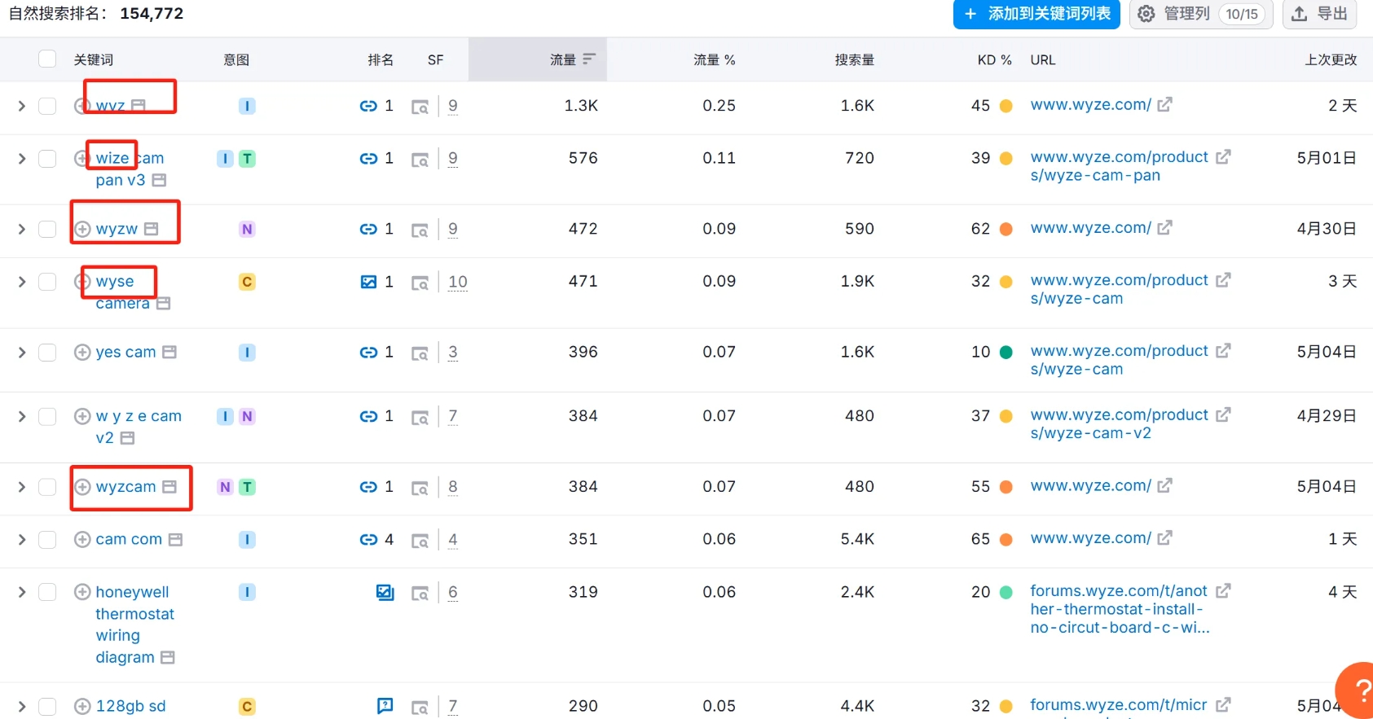Expand the wize cam pan v3 row

click(x=22, y=159)
